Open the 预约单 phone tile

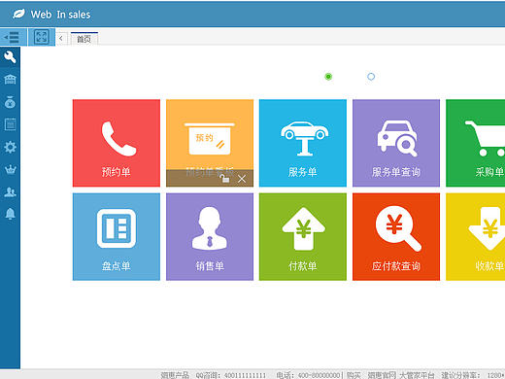click(x=117, y=143)
